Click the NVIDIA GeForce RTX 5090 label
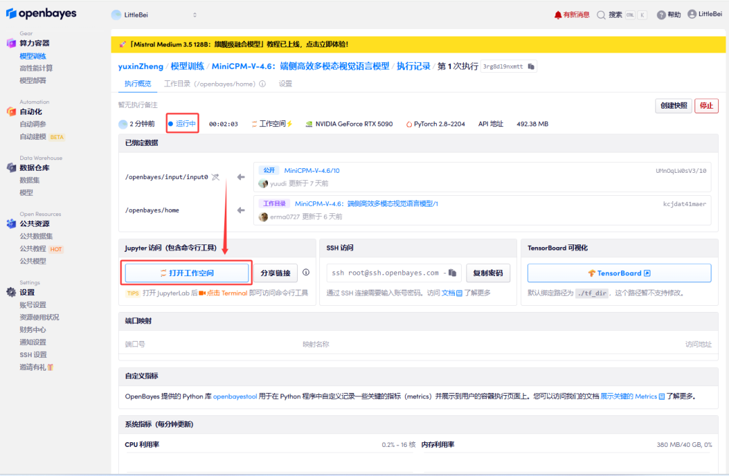 pyautogui.click(x=349, y=124)
